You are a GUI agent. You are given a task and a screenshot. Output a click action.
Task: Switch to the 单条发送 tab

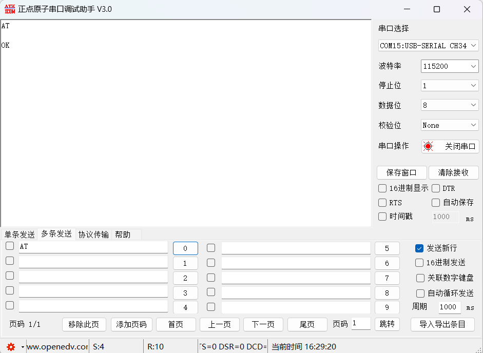click(20, 234)
